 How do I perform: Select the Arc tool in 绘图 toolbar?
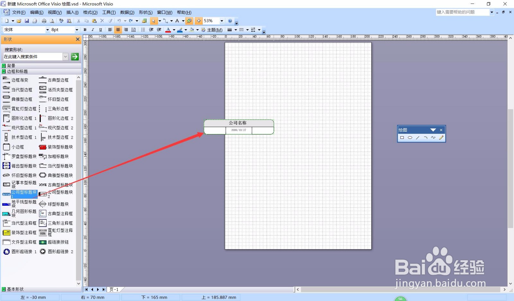click(x=425, y=138)
